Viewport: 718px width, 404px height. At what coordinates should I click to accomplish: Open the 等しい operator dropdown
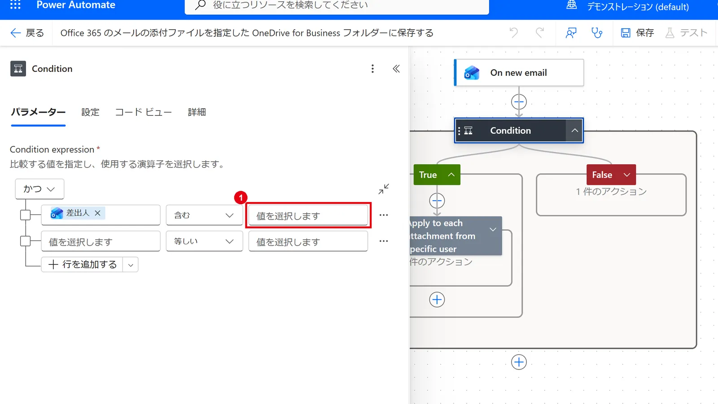click(x=204, y=241)
